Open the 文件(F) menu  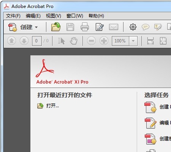(13, 16)
